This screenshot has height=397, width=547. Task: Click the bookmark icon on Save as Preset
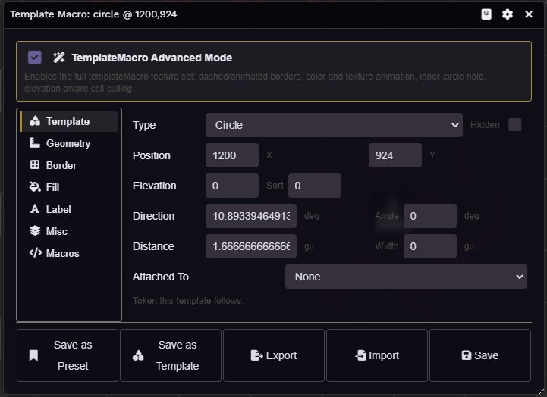click(33, 355)
